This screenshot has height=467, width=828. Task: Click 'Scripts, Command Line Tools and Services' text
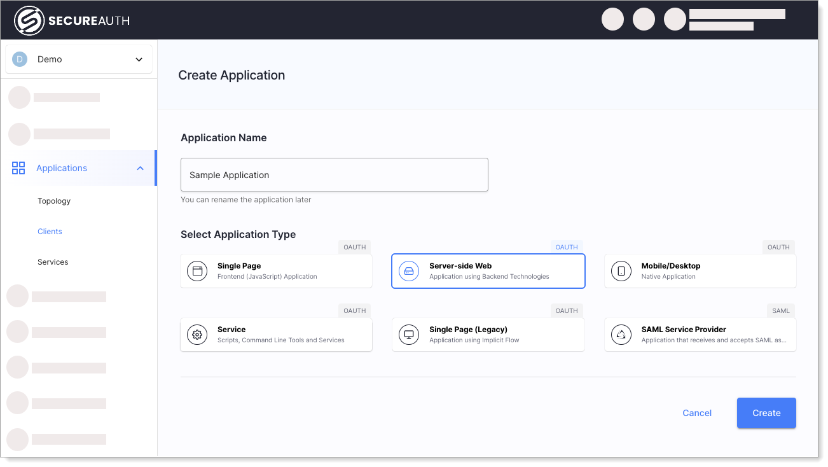tap(281, 340)
